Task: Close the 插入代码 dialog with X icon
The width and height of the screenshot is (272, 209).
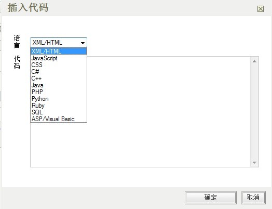Action: point(261,9)
